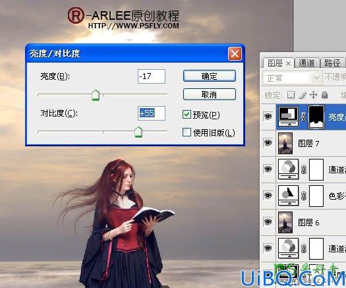The image size is (346, 288).
Task: Click link icon on 色彩 adjustment layer
Action: point(304,196)
